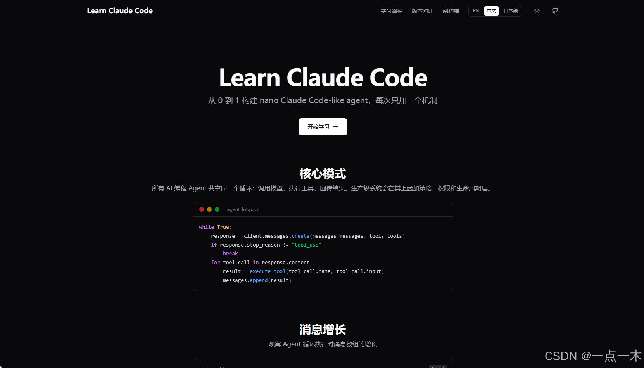Switch language to EN

click(476, 11)
